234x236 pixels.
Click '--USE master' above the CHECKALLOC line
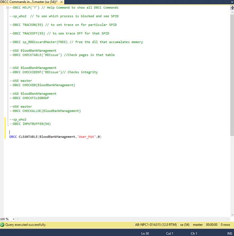(21, 107)
